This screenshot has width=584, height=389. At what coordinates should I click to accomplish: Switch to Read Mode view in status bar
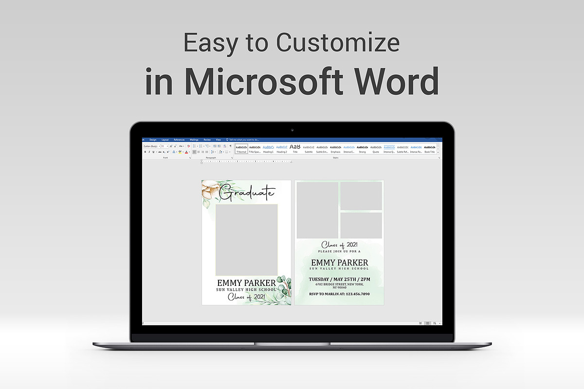point(420,323)
